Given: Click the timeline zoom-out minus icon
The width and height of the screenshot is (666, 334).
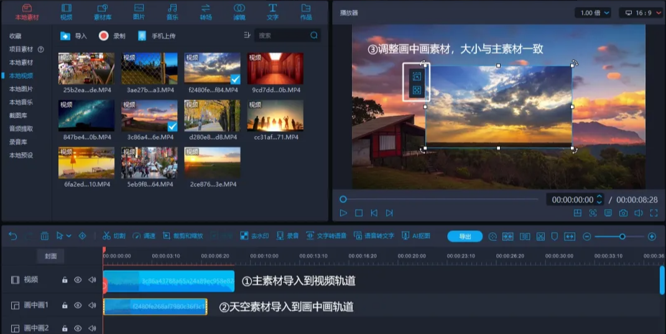Looking at the screenshot, I should click(x=586, y=237).
